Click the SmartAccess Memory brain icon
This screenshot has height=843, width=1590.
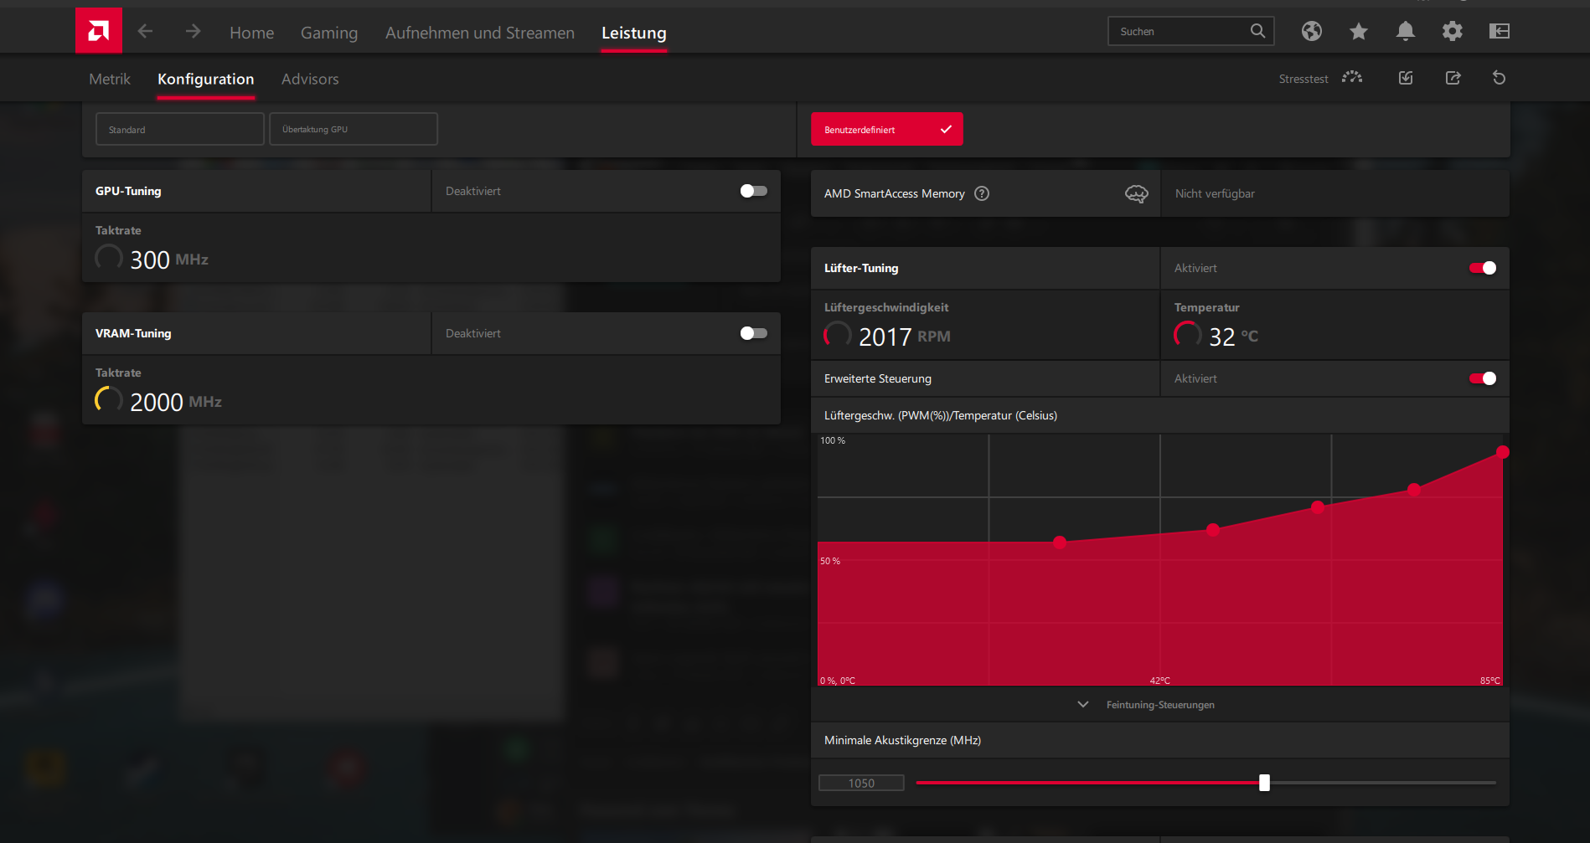pos(1137,193)
